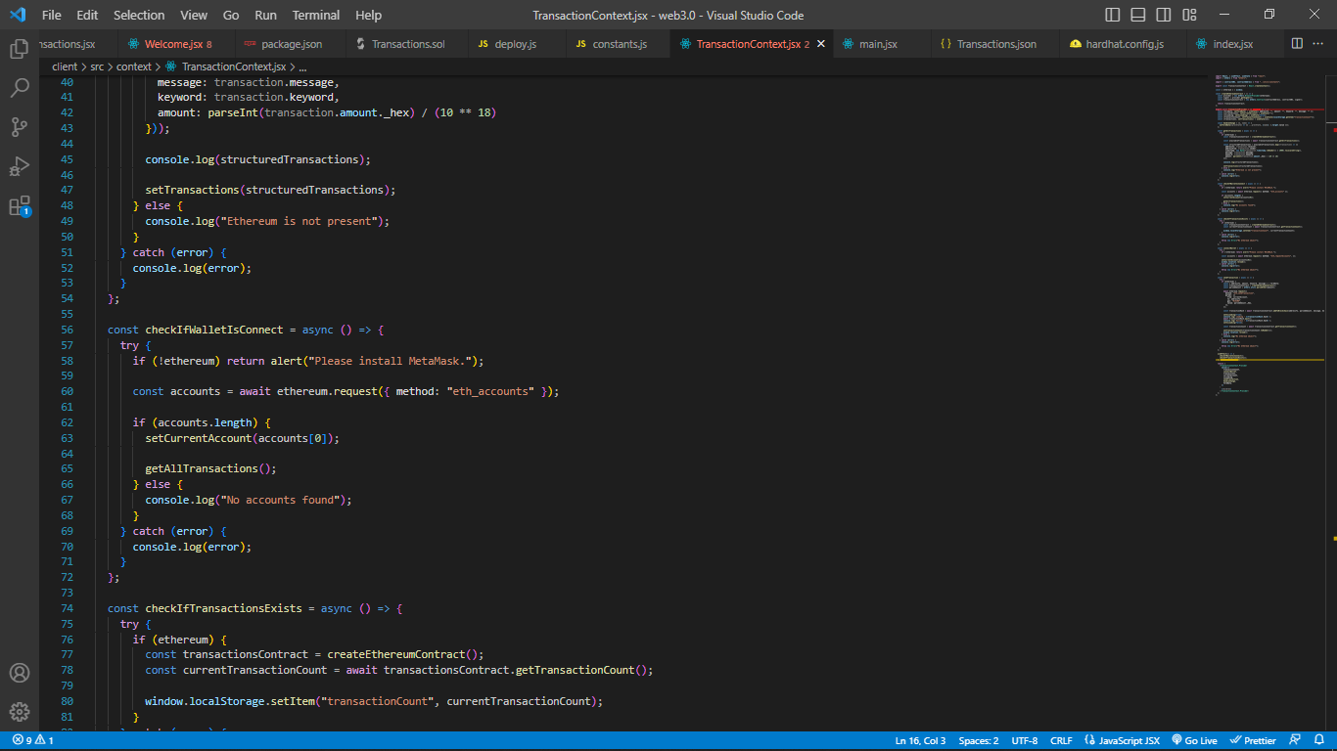This screenshot has height=751, width=1337.
Task: Select the Explorer icon
Action: [x=20, y=48]
